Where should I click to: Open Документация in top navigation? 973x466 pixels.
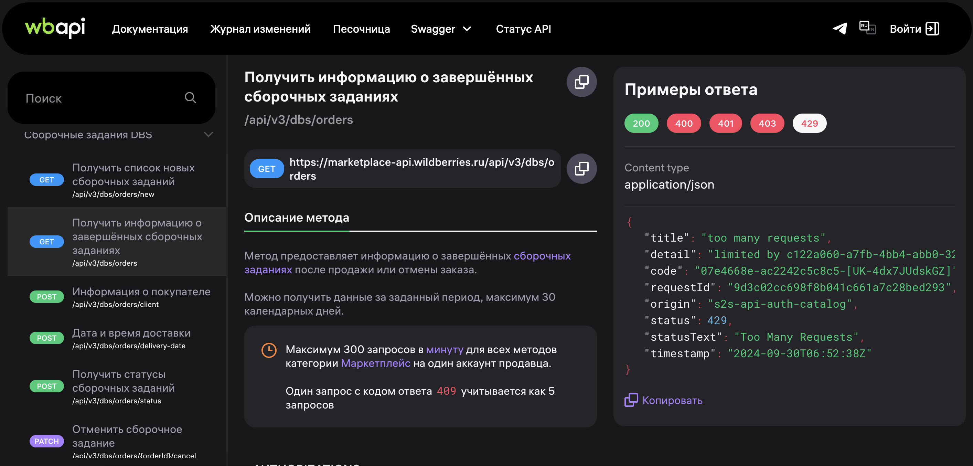click(x=150, y=29)
